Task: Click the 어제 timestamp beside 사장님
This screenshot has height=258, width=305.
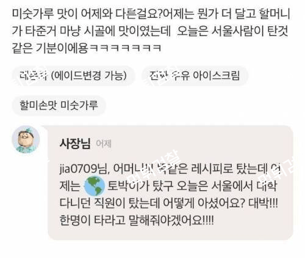Action: coord(104,144)
